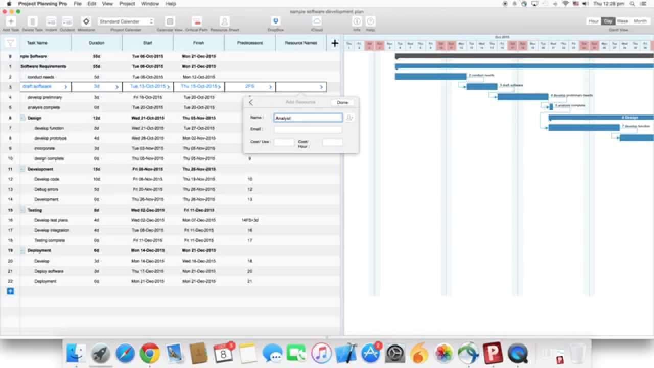Viewport: 654px width, 368px height.
Task: Click the Email input field
Action: point(308,130)
